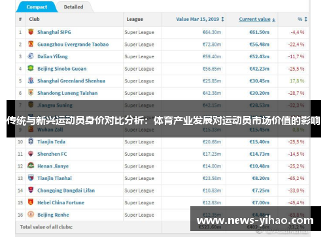This screenshot has width=327, height=237.
Task: Open the Chongqing Dangdai Lifan link
Action: 66,191
